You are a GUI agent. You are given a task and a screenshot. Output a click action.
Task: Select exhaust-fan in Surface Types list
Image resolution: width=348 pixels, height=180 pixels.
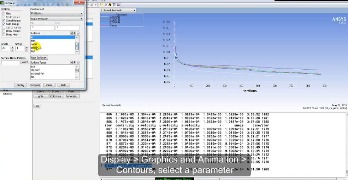click(53, 74)
